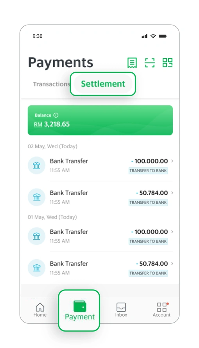Expand the first -100.000.00 transfer chevron under 02 May
This screenshot has height=348, width=199.
[x=172, y=161]
